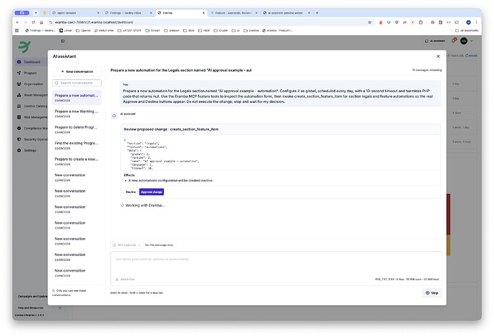Open Asset Management sidebar icon
This screenshot has height=336, width=494.
coord(19,95)
